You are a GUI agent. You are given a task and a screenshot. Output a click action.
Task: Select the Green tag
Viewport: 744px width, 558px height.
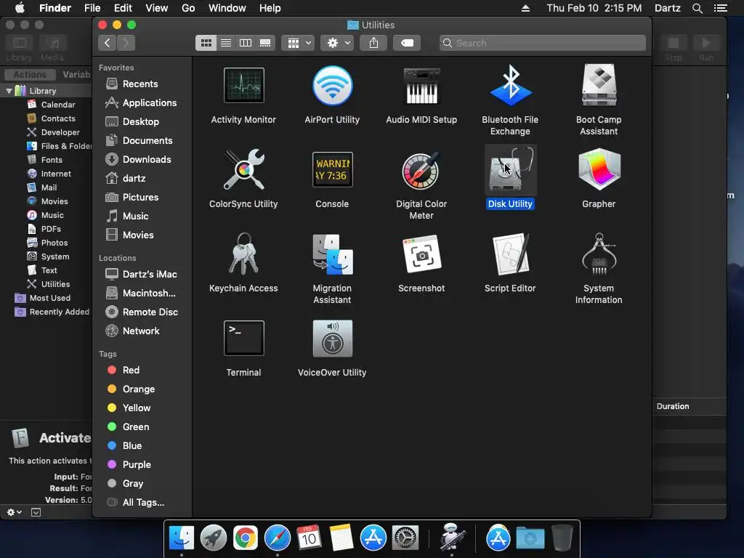[128, 427]
